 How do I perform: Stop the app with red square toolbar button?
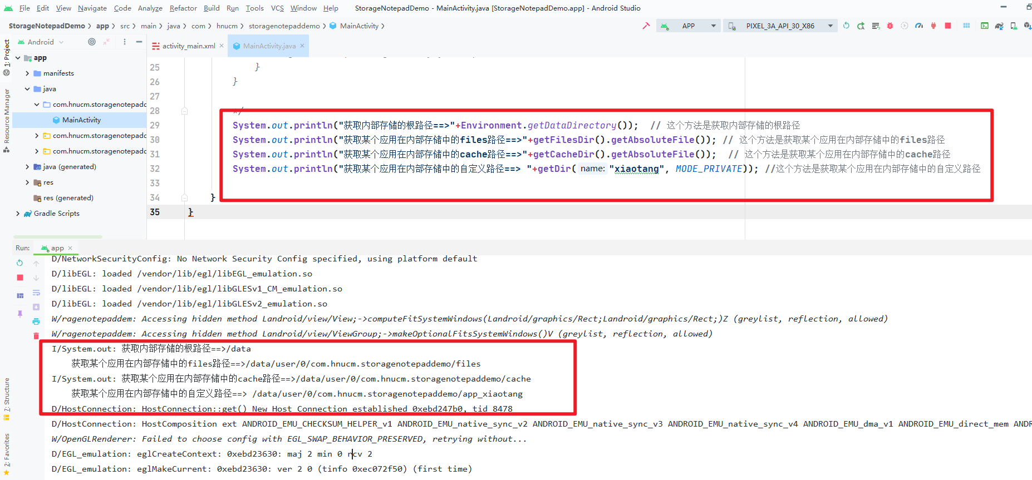[948, 26]
